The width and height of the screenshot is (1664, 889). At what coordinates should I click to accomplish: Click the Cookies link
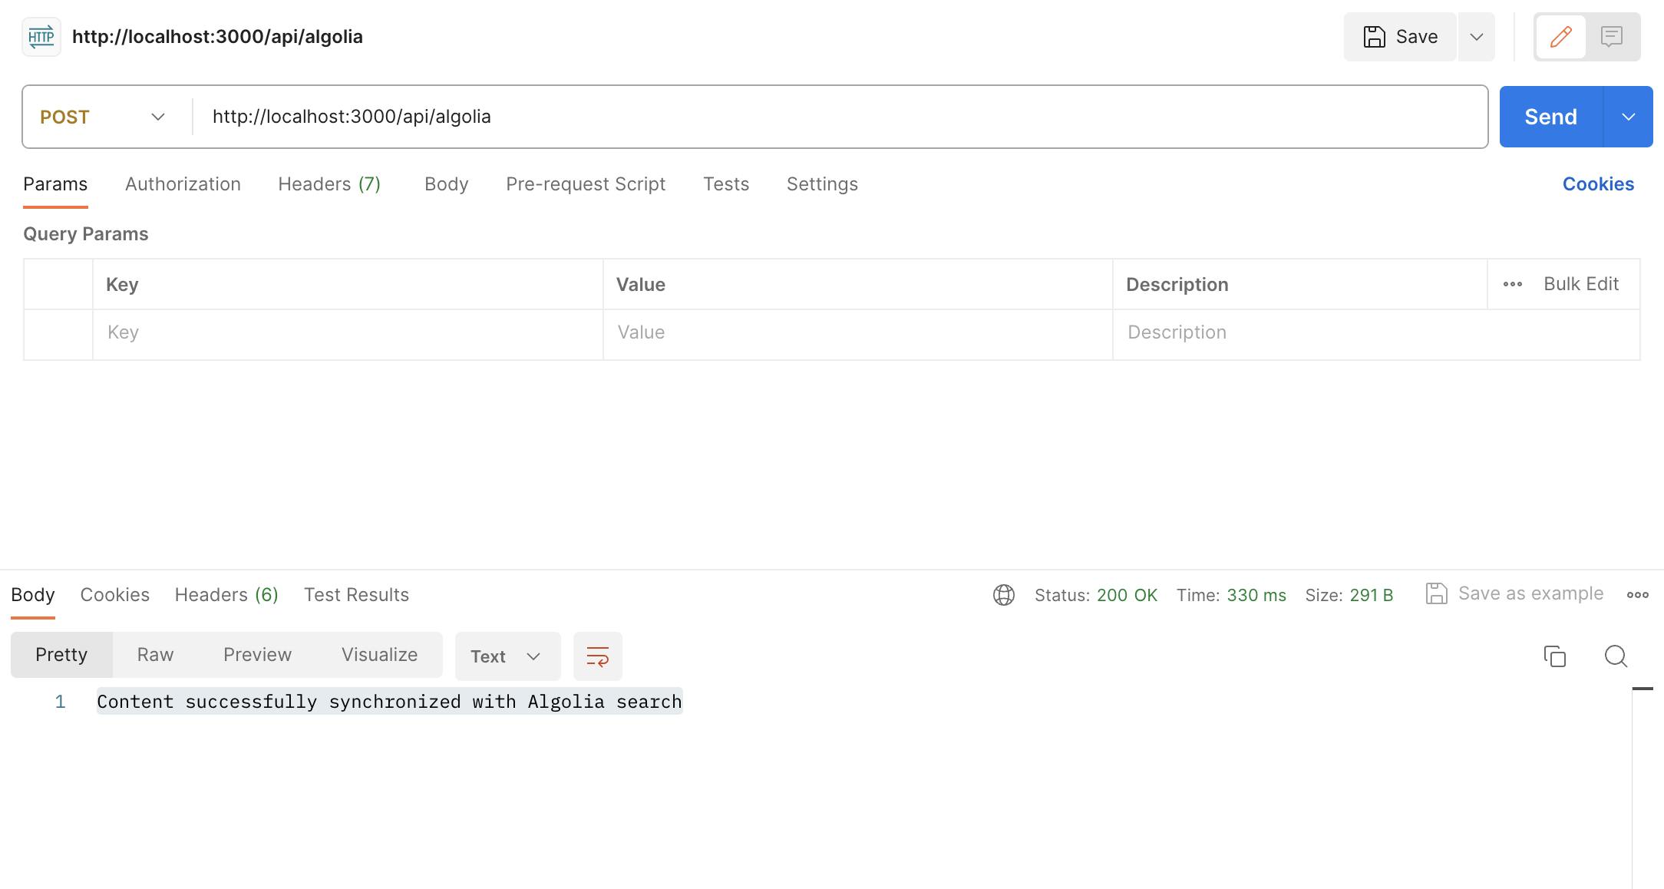click(1598, 184)
